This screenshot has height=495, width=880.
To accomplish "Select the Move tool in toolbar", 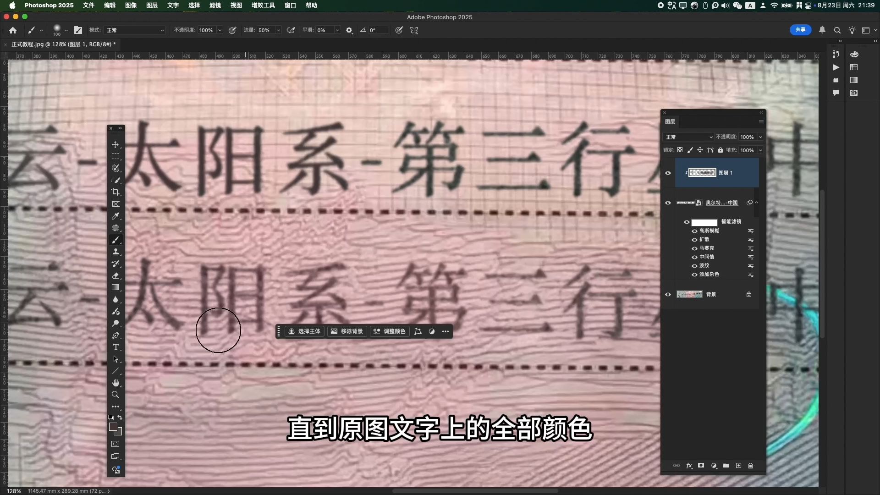I will pyautogui.click(x=115, y=144).
